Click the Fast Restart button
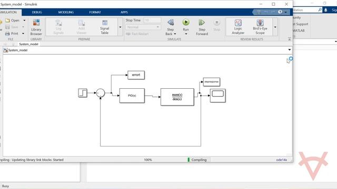 137,34
